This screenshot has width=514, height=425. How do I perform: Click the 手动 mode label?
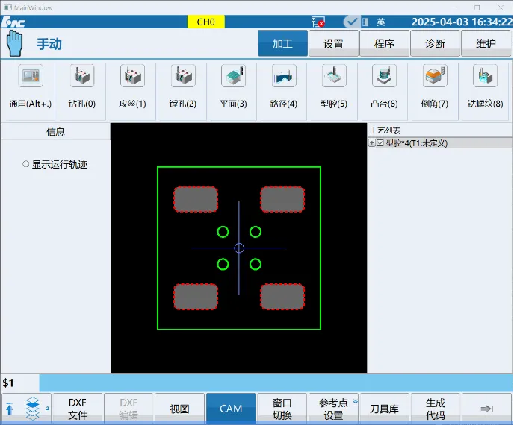point(49,44)
